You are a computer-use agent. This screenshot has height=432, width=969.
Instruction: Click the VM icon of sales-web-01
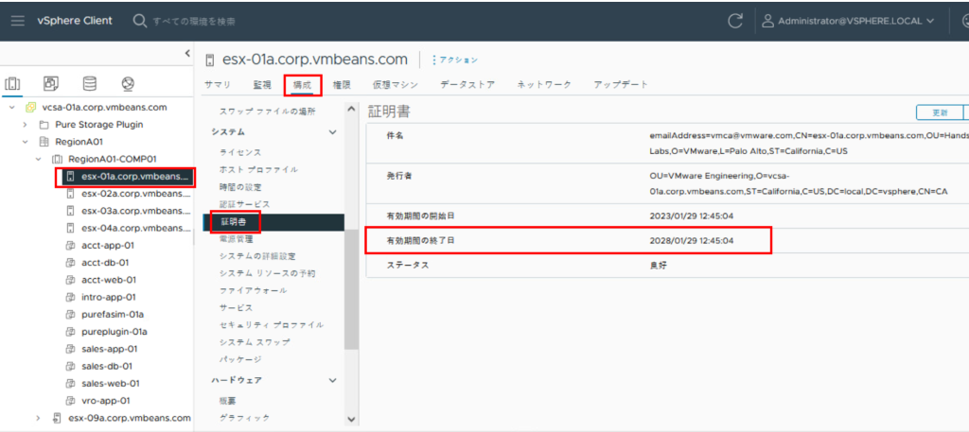pyautogui.click(x=70, y=383)
